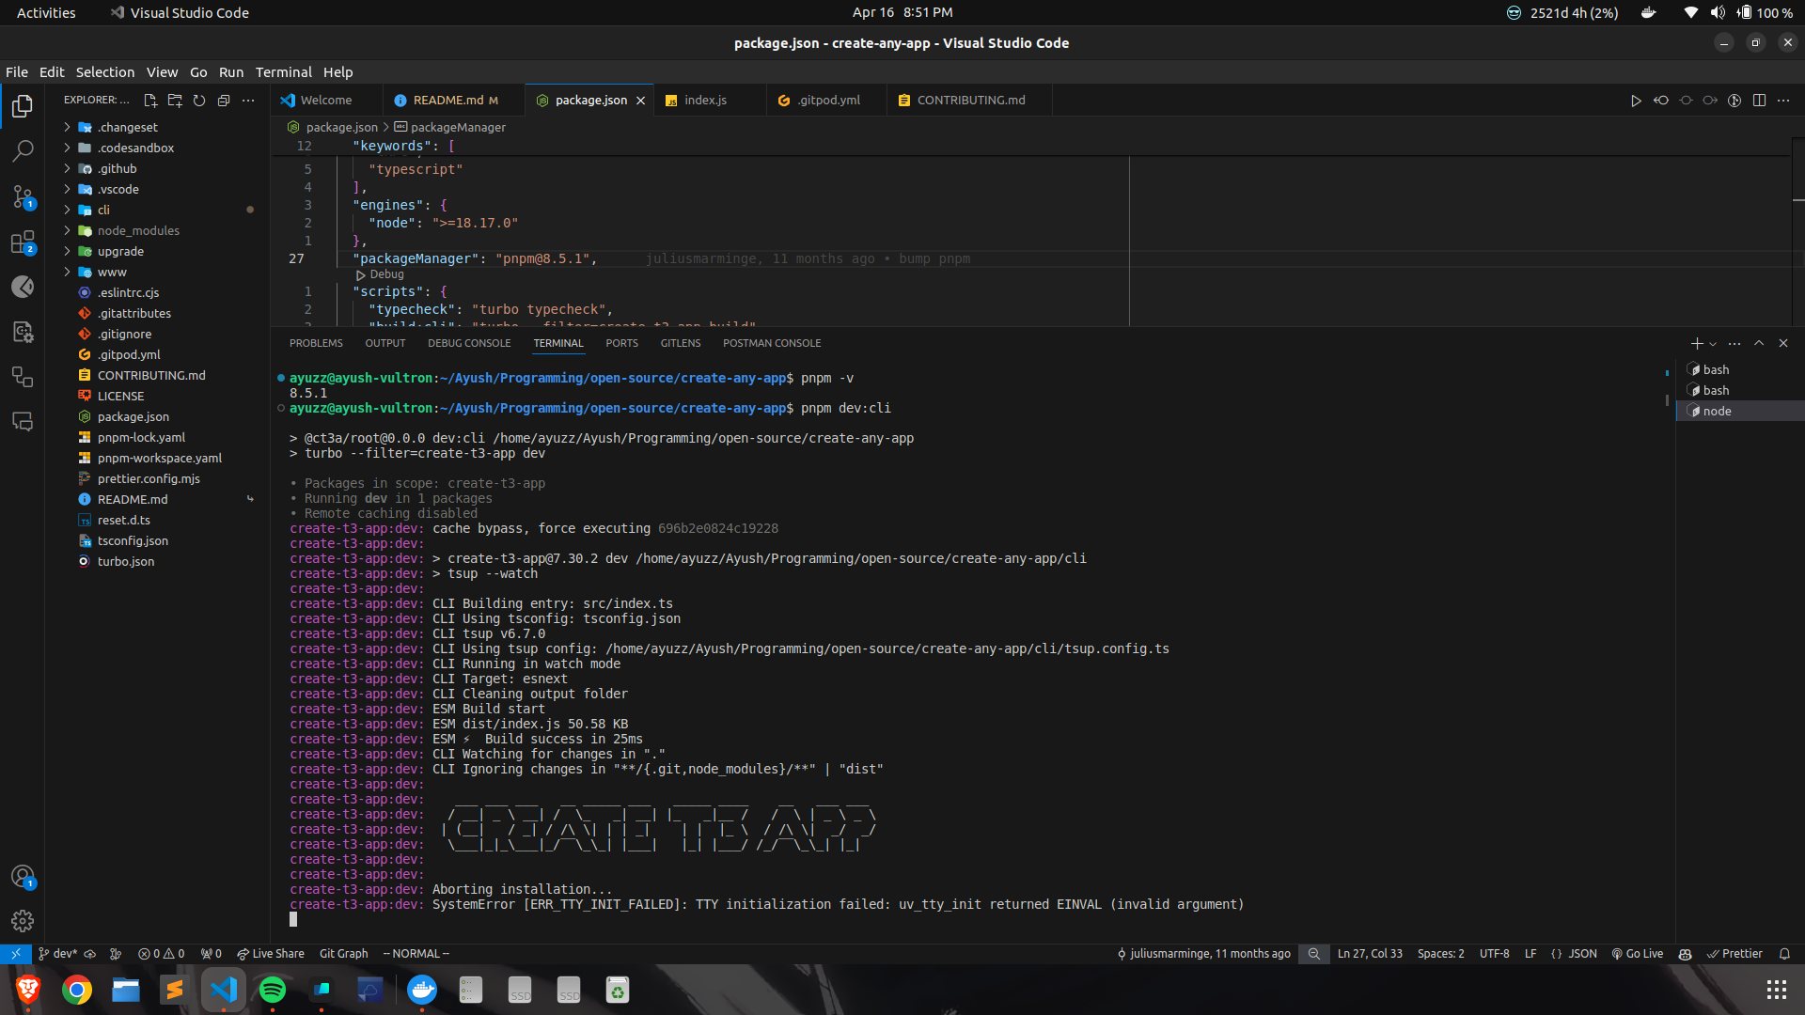Switch to the PROBLEMS panel tab
The height and width of the screenshot is (1015, 1805).
316,343
